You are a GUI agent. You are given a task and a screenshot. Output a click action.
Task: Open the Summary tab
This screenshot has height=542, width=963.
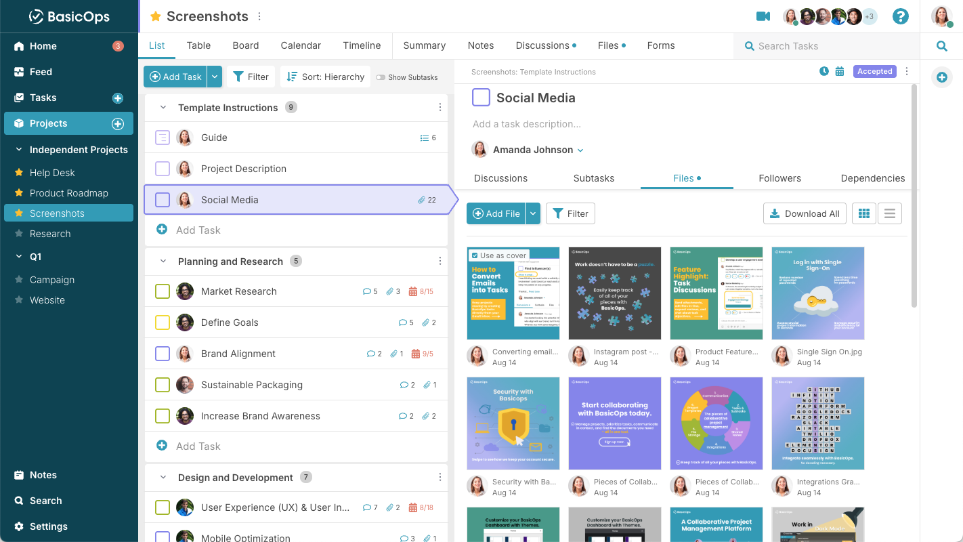[x=425, y=45]
